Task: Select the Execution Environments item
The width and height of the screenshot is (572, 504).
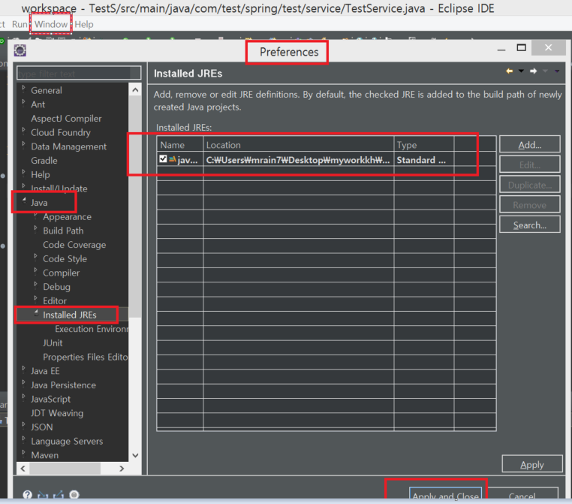Action: click(x=92, y=329)
